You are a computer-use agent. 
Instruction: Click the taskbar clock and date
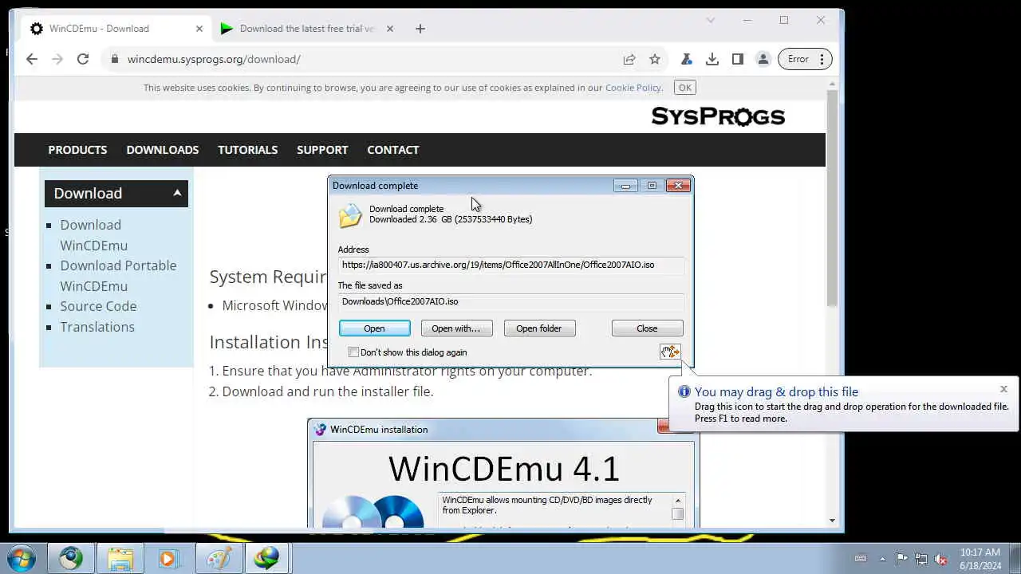click(980, 559)
